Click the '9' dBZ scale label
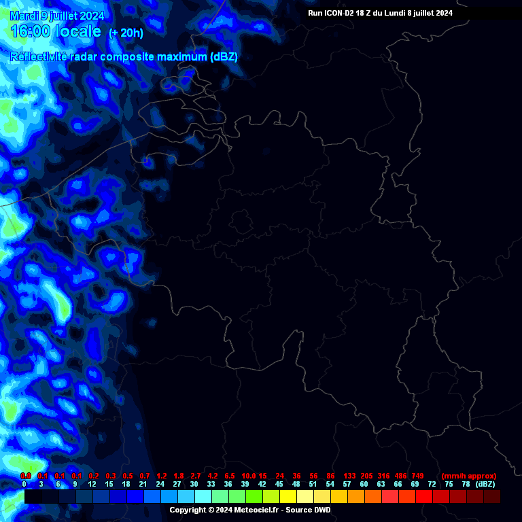Screen dimensions: 522x522 (x=75, y=484)
